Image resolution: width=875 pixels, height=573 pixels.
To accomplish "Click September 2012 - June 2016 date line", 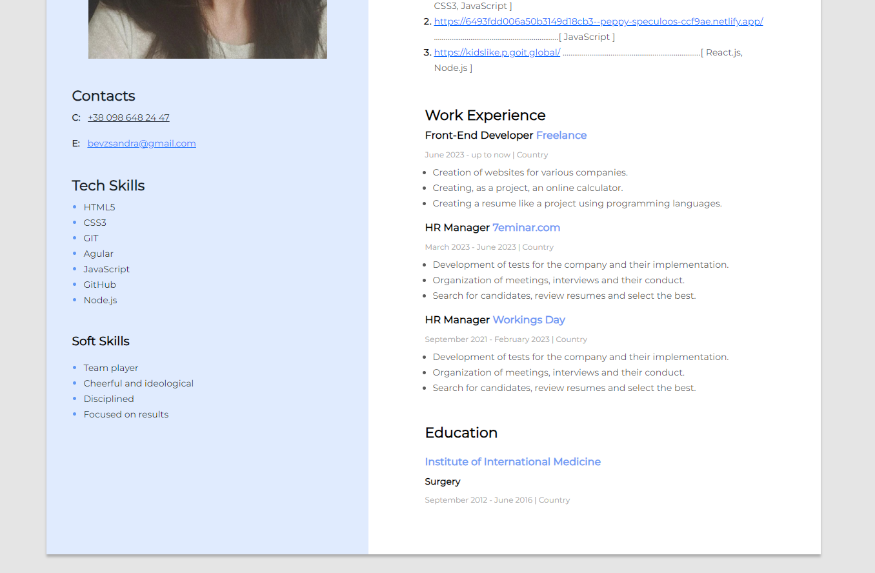I will pyautogui.click(x=498, y=500).
